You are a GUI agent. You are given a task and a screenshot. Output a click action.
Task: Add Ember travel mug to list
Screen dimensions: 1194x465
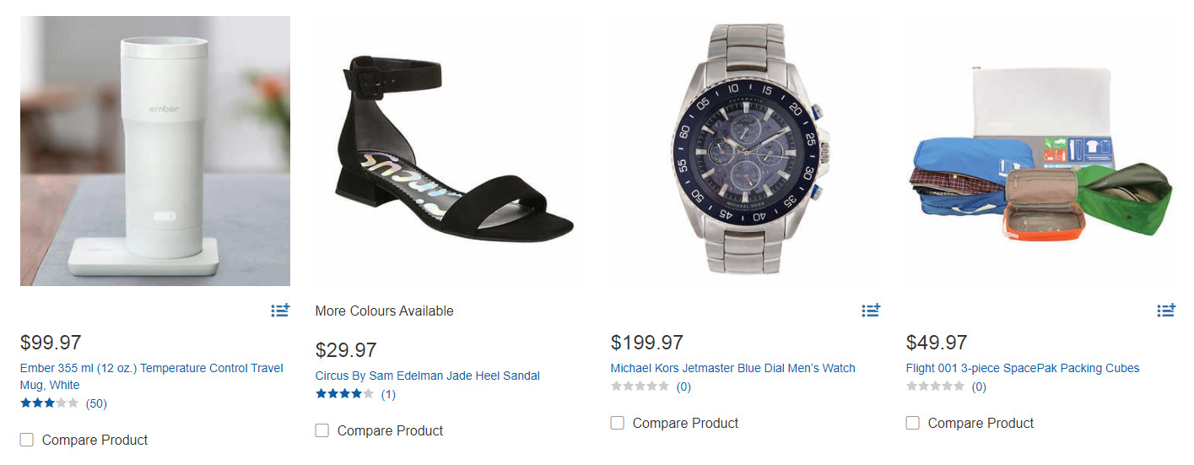click(280, 311)
